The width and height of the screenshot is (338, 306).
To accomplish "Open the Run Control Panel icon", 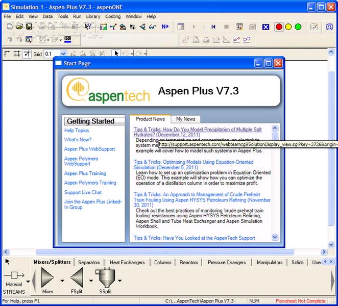I will click(181, 27).
